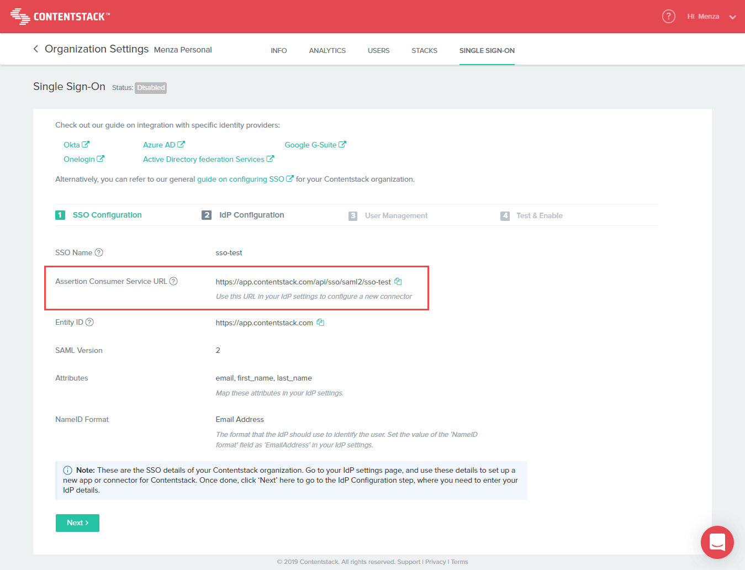Open the help question mark icon in header
The width and height of the screenshot is (745, 570).
[669, 17]
